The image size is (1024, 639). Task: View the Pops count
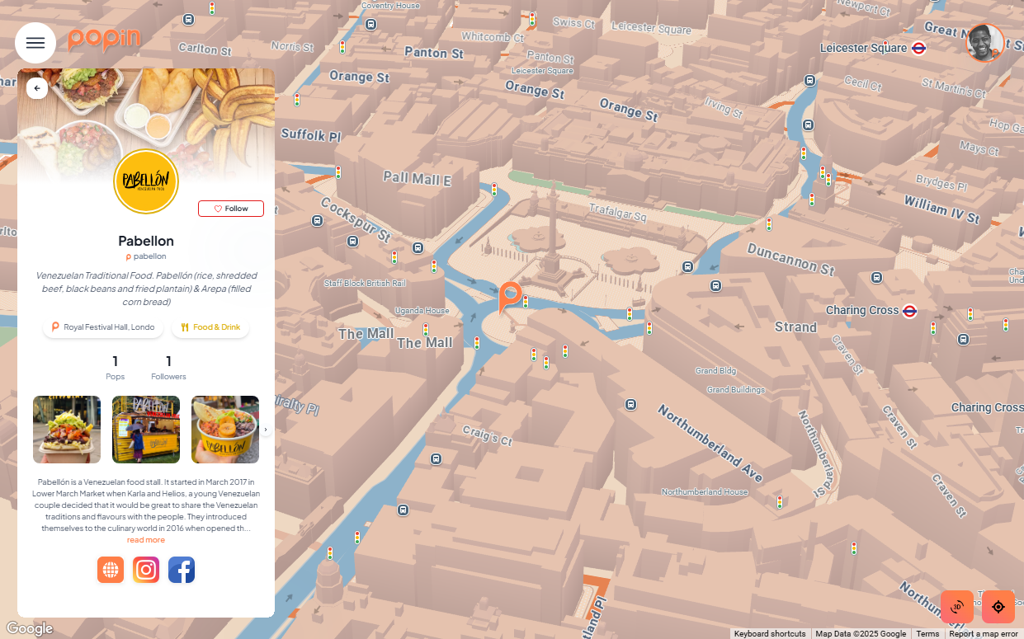116,368
